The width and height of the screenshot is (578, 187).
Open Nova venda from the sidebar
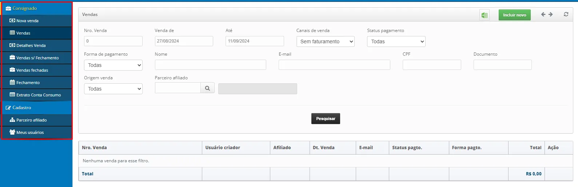click(x=27, y=21)
